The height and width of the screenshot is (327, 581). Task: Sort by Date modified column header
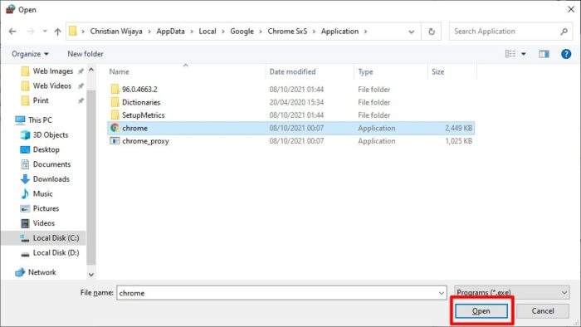pos(292,72)
